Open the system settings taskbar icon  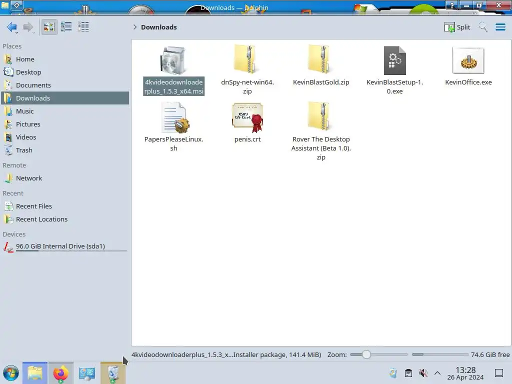[86, 373]
